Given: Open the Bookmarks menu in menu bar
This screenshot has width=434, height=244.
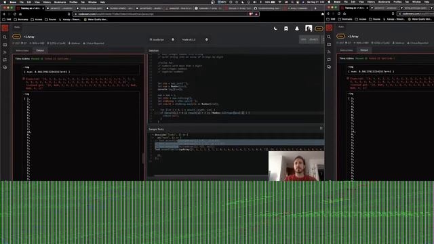Looking at the screenshot, I should (x=60, y=2).
